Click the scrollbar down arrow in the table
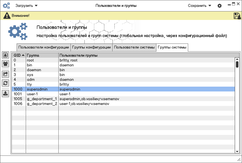Image resolution: width=242 pixels, height=163 pixels. (x=237, y=151)
